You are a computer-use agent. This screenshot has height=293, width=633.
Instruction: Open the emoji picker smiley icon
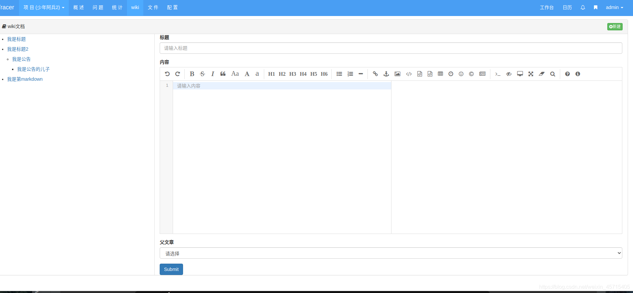(x=461, y=74)
